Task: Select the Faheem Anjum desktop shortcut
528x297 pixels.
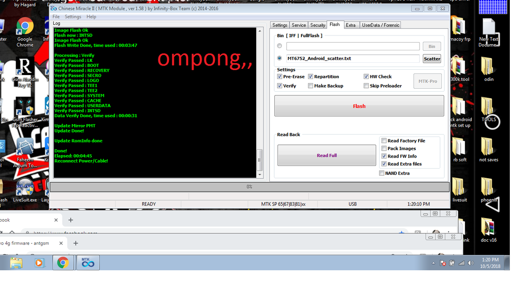Action: pyautogui.click(x=25, y=153)
